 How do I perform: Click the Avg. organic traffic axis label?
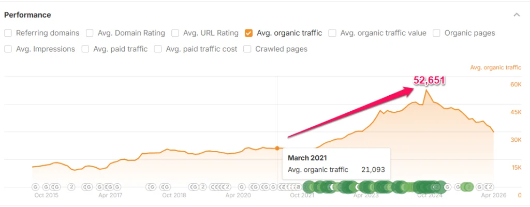(x=495, y=67)
